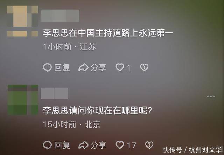
Task: Open first commenter's blurred username
Action: (60, 16)
